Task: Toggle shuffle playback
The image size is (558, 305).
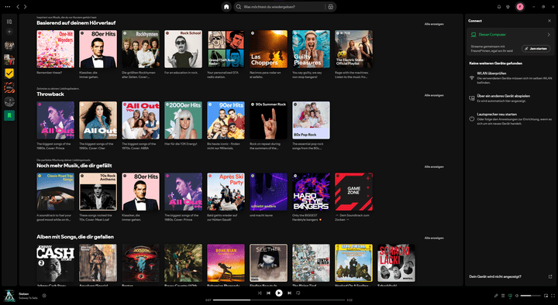Action: (260, 293)
